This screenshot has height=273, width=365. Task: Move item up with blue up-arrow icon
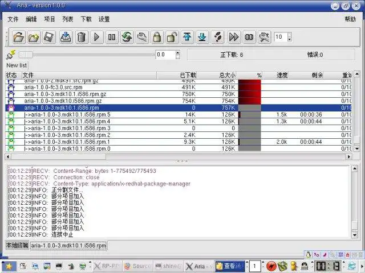[187, 37]
